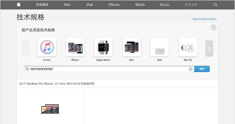Screen dimensions: 235x124
Task: Open the iPad navigation item
Action: [x=89, y=5]
